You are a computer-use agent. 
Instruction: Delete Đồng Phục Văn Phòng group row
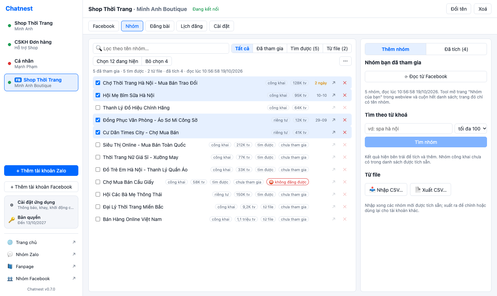pyautogui.click(x=345, y=120)
